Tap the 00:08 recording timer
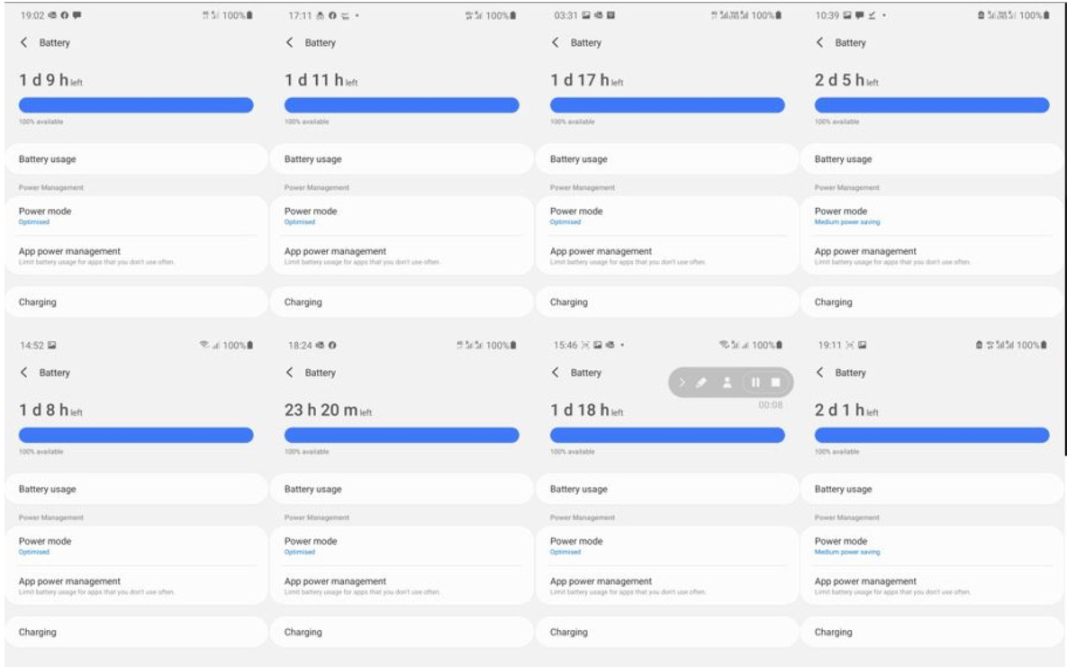 click(x=771, y=405)
